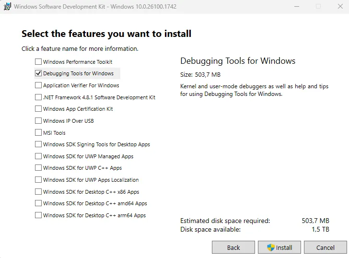
Task: Tick the Application Verifier For Windows checkbox
Action: 38,85
